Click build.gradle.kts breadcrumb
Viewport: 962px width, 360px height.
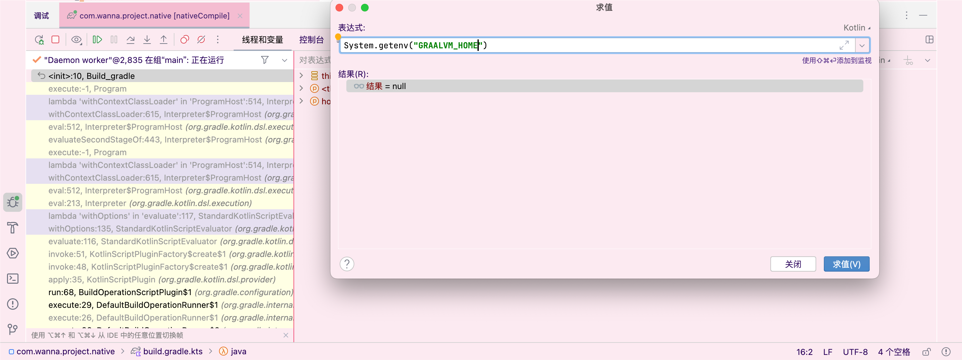(x=167, y=351)
